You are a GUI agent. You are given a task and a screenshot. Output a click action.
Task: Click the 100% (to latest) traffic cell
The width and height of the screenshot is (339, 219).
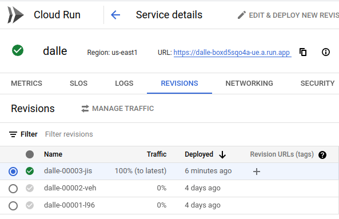click(141, 171)
